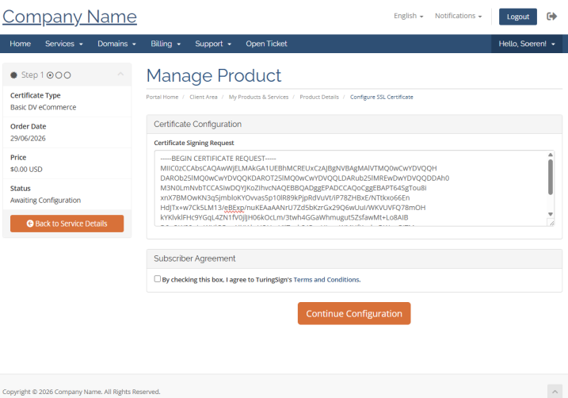This screenshot has width=568, height=398.
Task: Click the price $0.00 USD text
Action: 26,170
